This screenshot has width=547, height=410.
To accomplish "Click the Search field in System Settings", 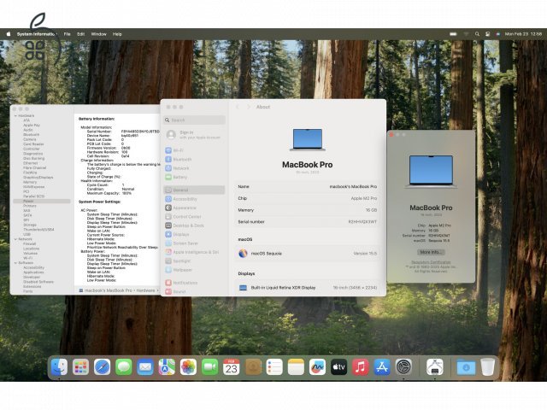I will click(194, 120).
